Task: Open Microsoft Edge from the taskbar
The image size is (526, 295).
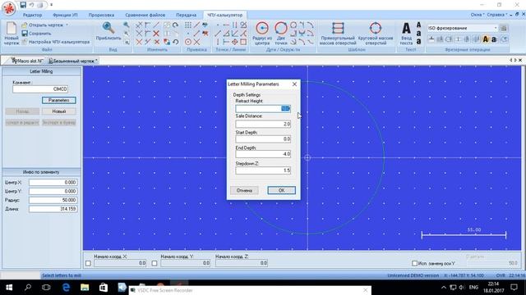Action: (66, 288)
